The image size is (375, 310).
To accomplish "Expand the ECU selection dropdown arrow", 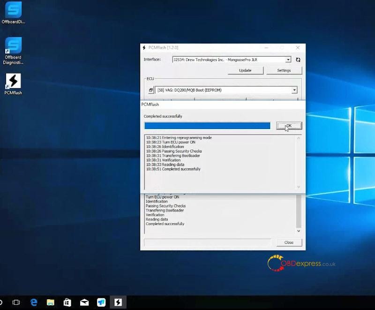I will point(294,90).
